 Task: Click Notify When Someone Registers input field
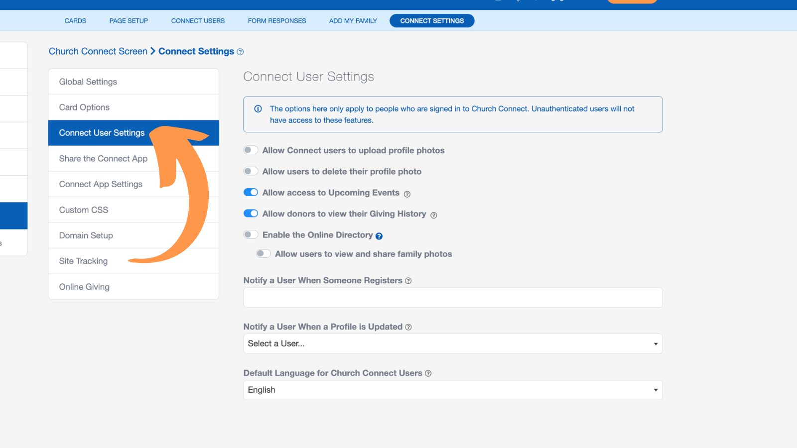click(452, 297)
